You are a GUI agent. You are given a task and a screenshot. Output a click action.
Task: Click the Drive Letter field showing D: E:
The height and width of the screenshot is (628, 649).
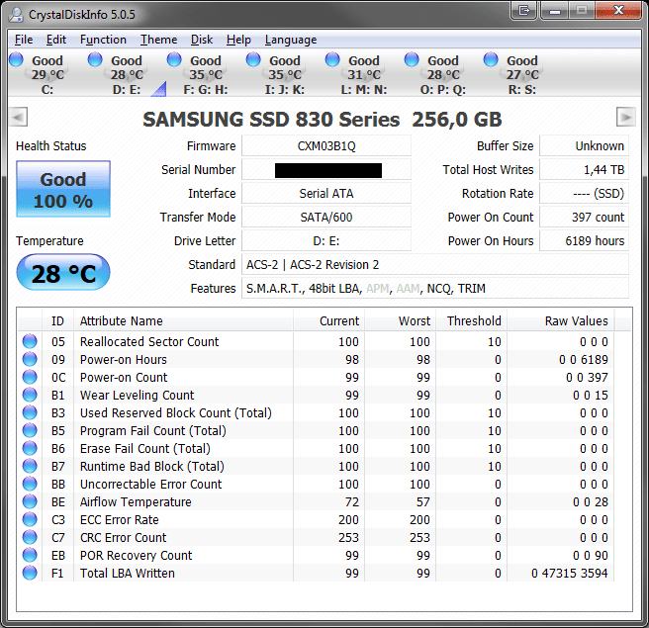[x=326, y=240]
